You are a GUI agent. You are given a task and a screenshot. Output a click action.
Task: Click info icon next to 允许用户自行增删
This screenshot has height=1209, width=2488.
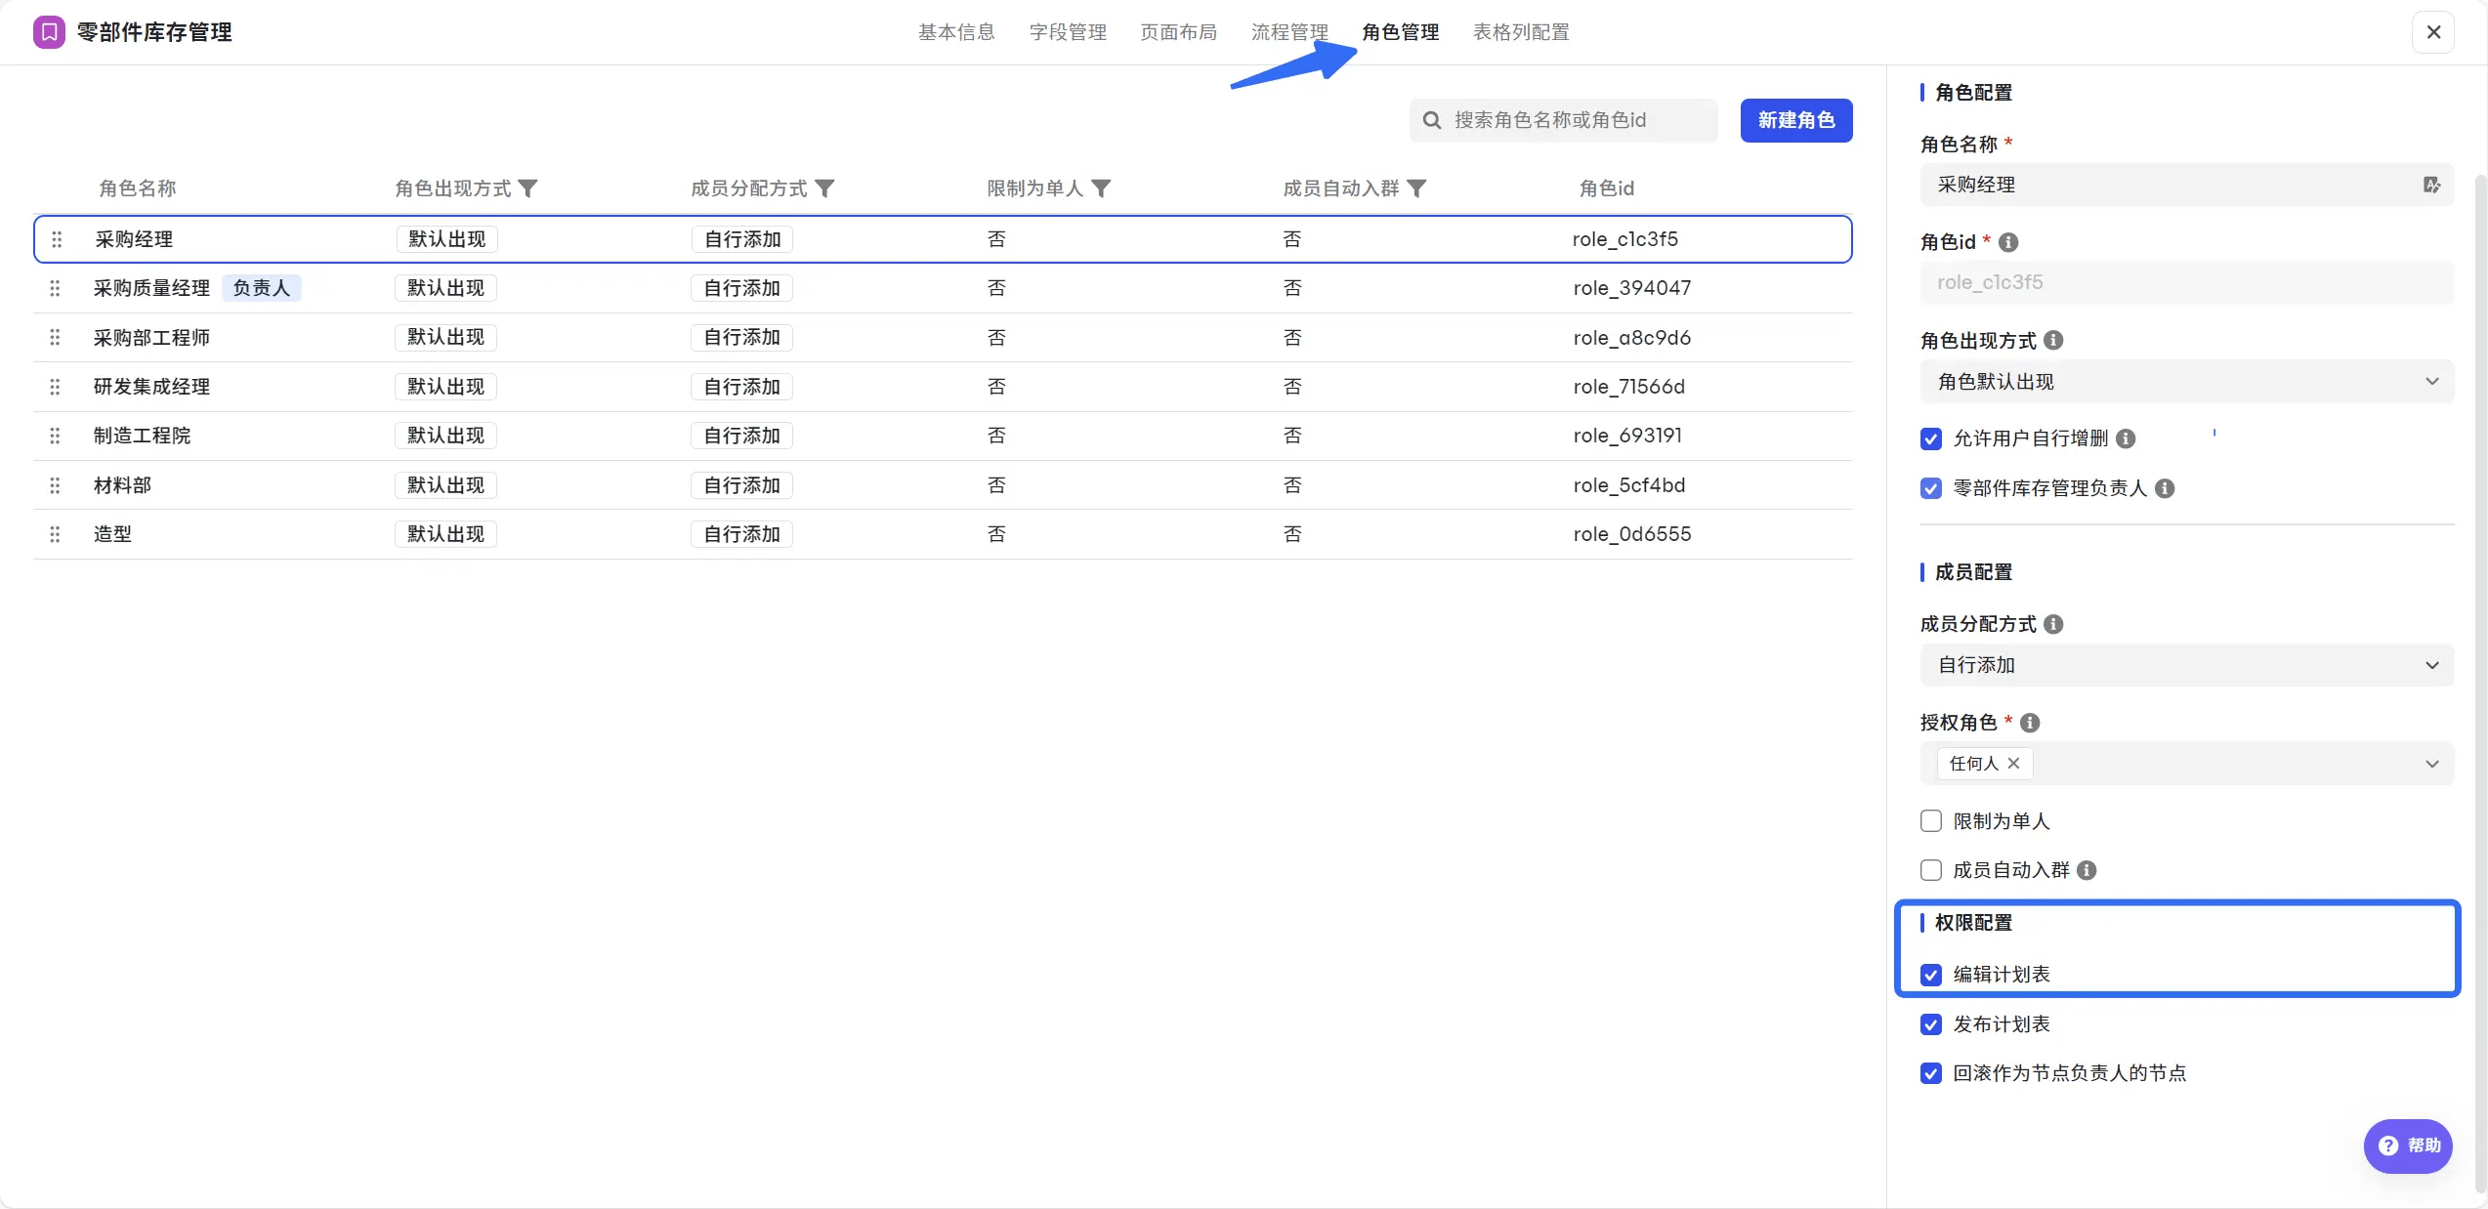click(x=2126, y=438)
